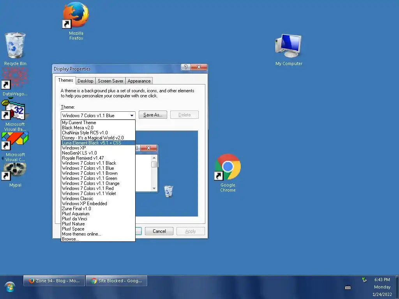This screenshot has width=399, height=299.
Task: Choose the Plus! da Vinci theme
Action: [x=98, y=219]
